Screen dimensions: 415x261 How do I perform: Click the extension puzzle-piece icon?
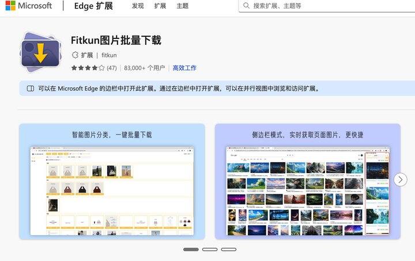[x=75, y=55]
